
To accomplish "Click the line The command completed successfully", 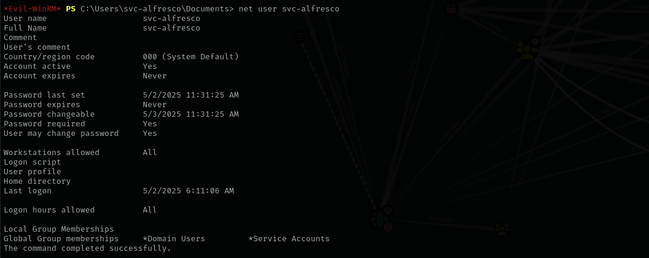I will [x=88, y=248].
